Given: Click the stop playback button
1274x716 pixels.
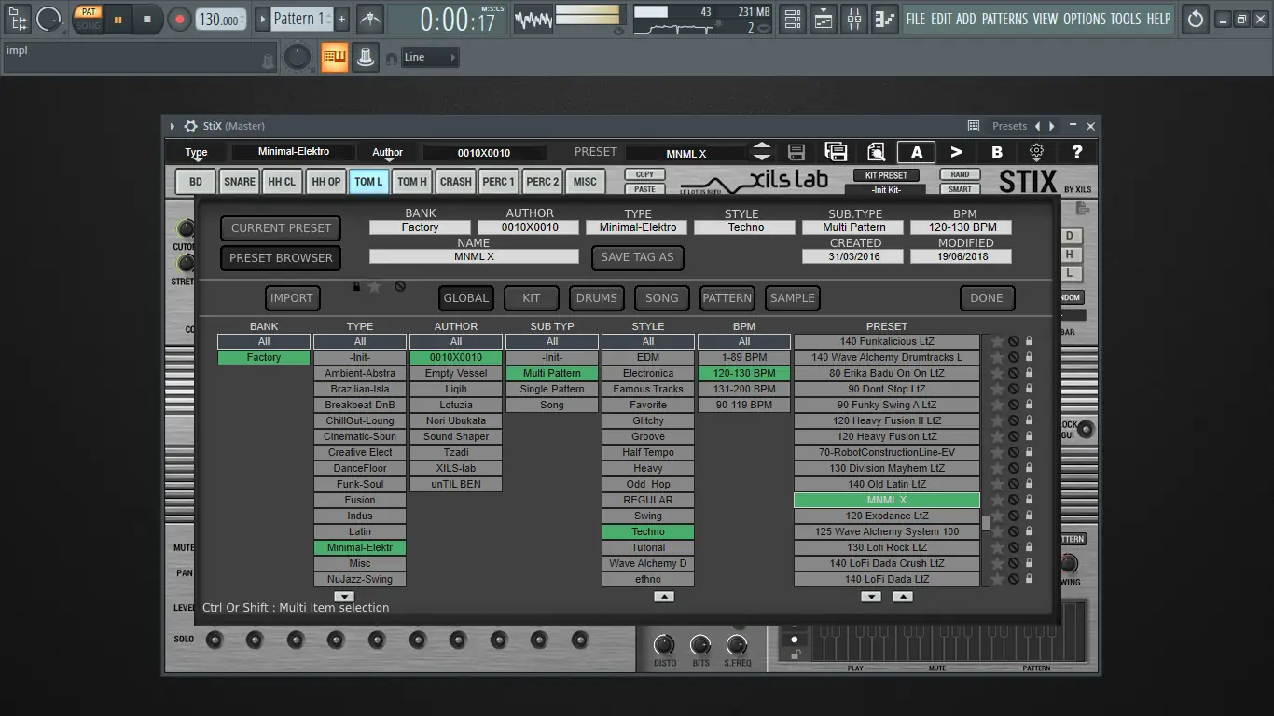Looking at the screenshot, I should (x=146, y=19).
